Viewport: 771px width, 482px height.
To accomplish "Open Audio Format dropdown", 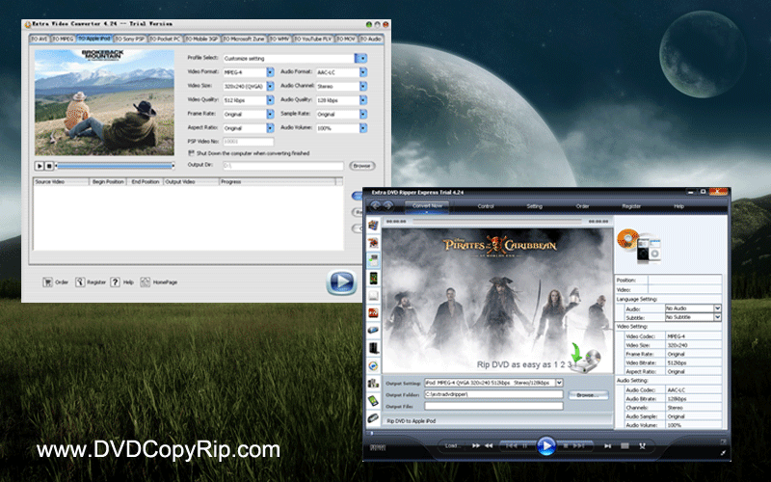I will point(363,72).
